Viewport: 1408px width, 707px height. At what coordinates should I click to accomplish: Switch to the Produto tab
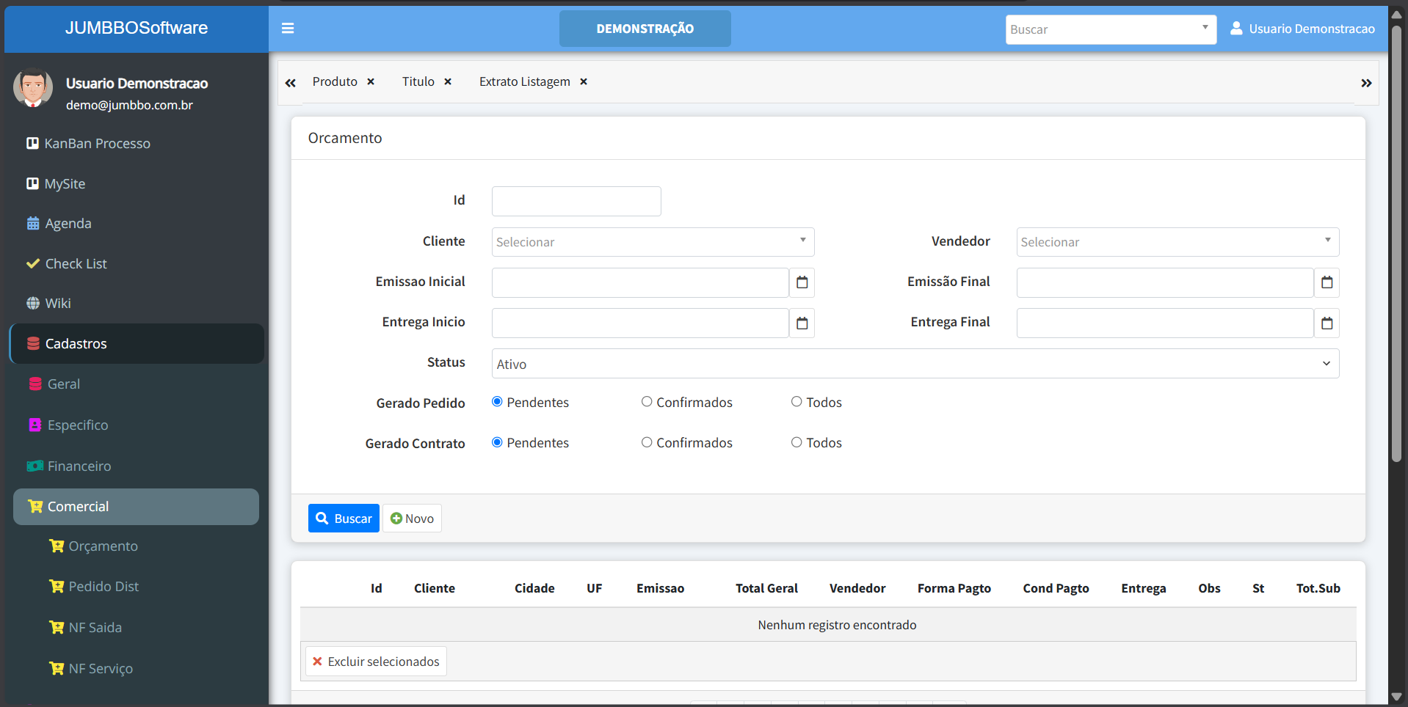335,81
